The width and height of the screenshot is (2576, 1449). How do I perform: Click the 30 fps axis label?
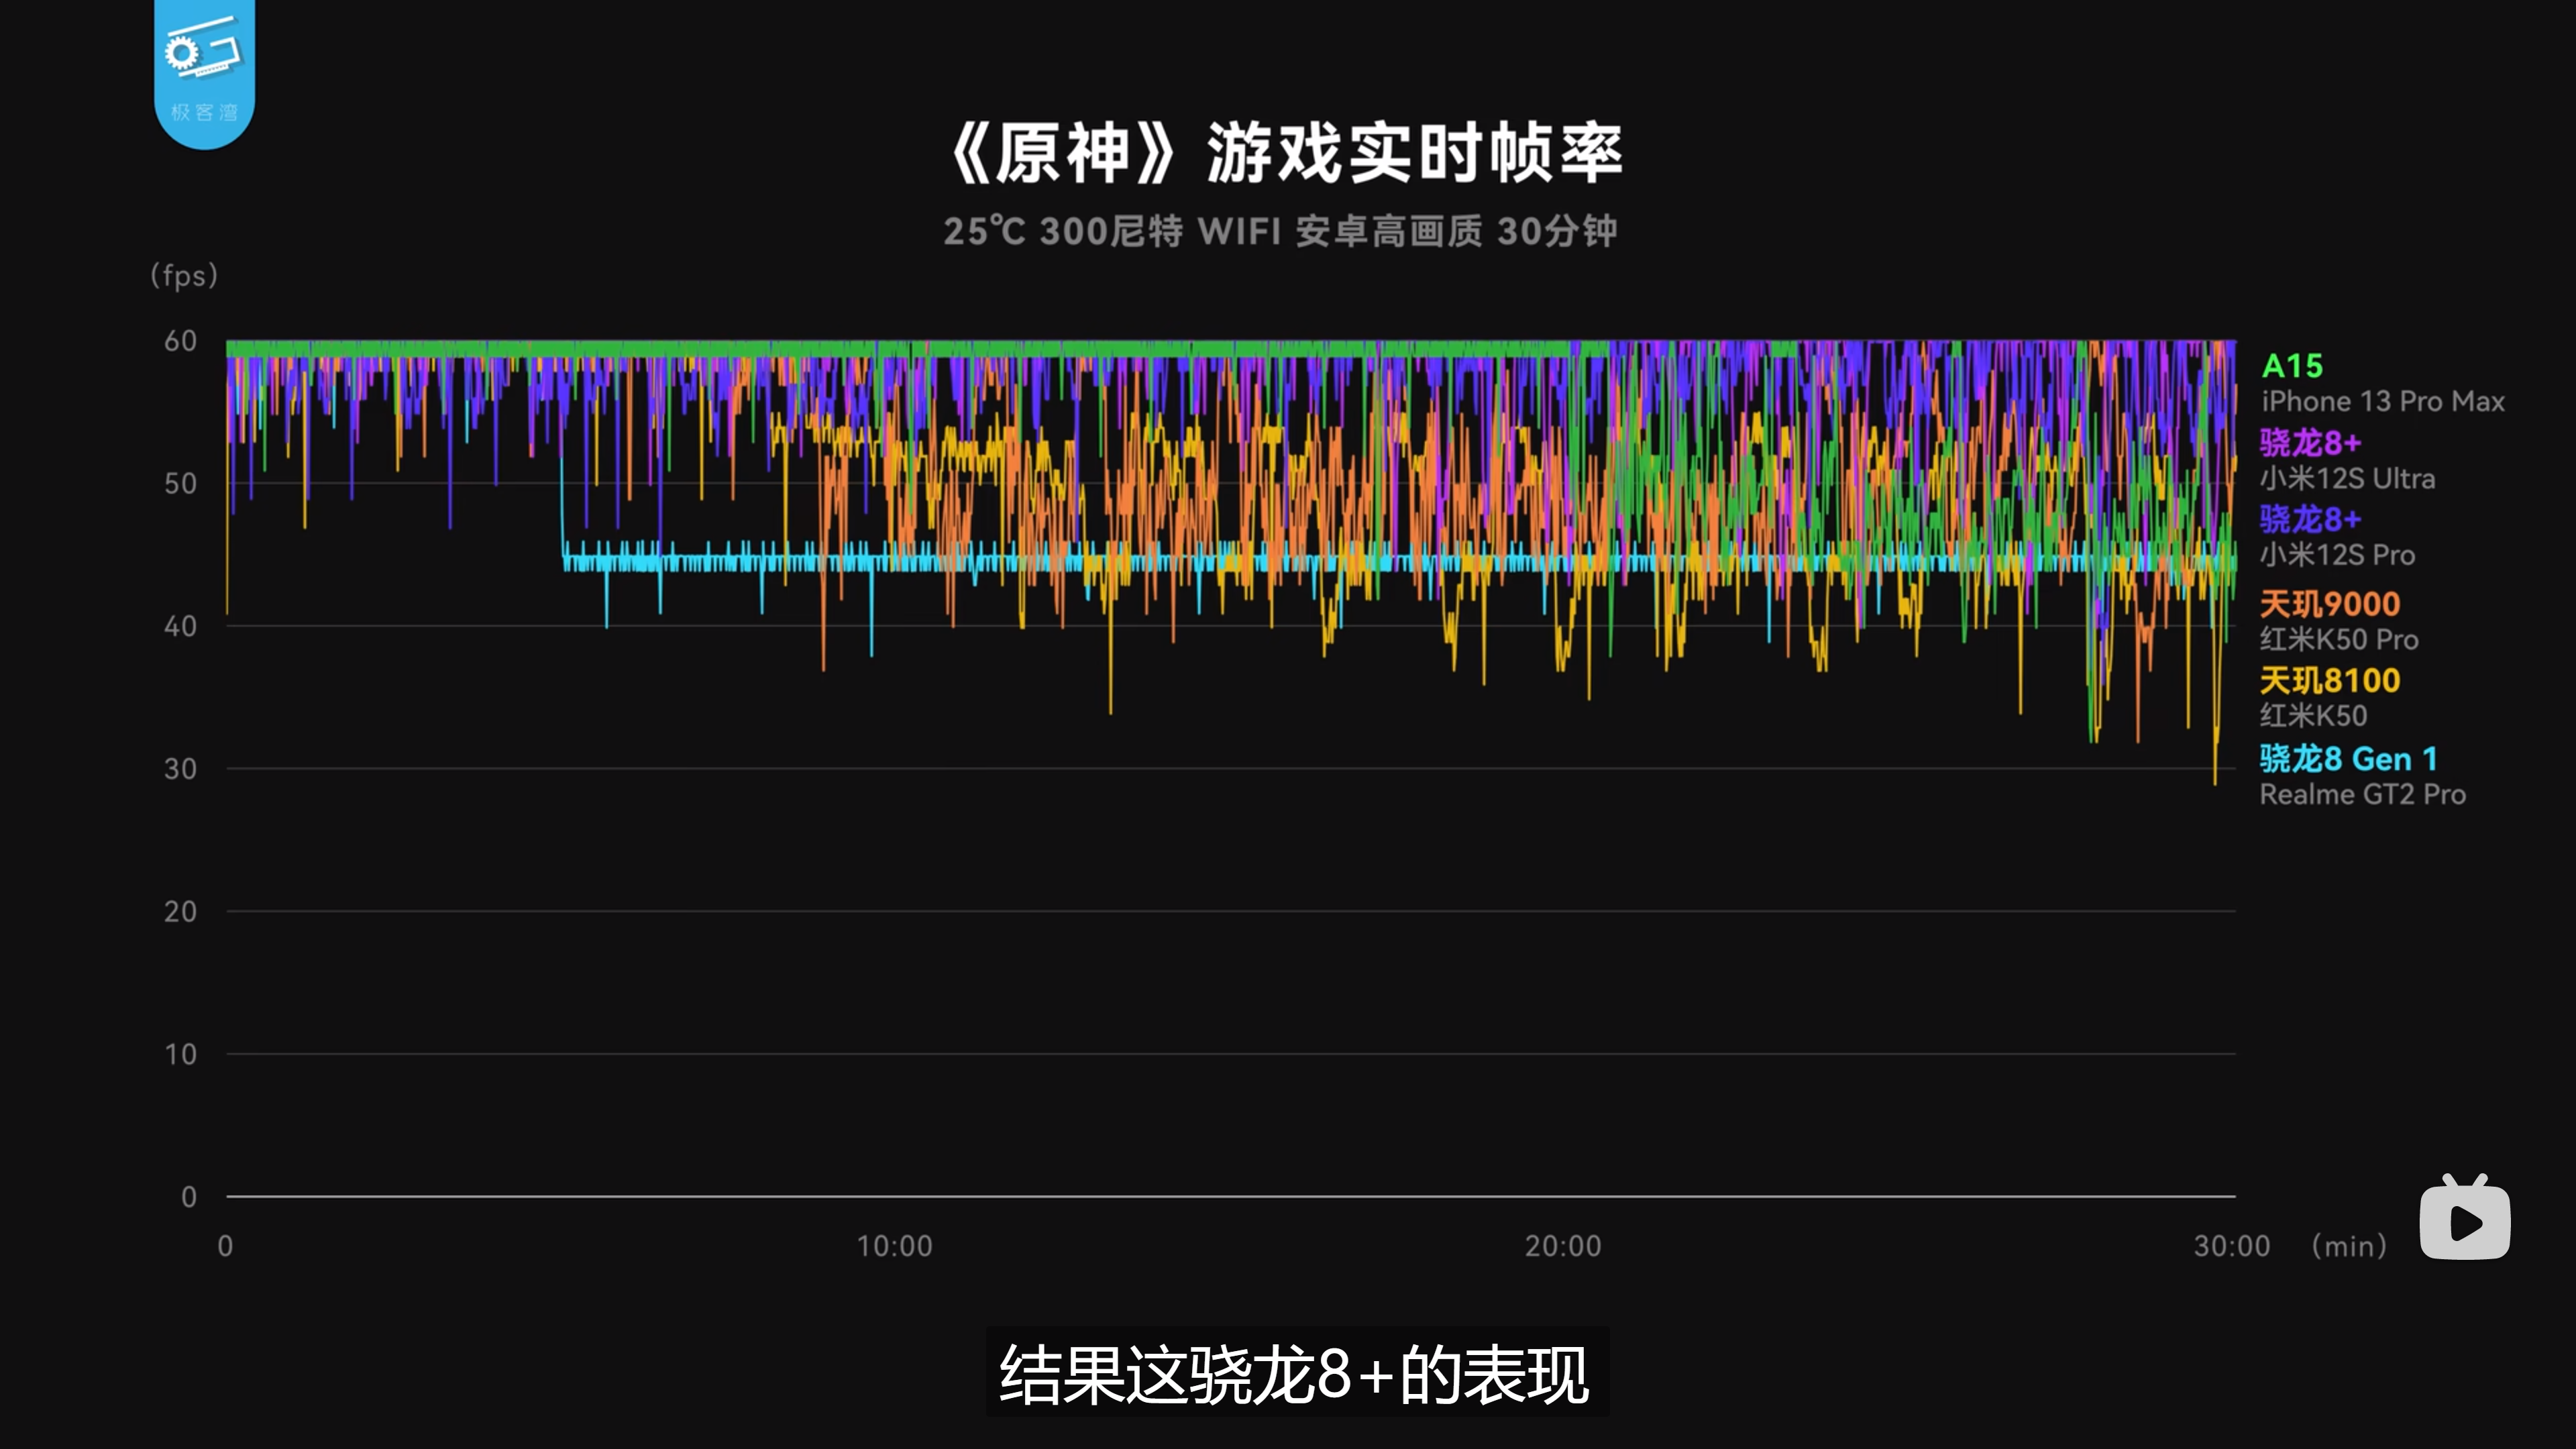pyautogui.click(x=180, y=769)
